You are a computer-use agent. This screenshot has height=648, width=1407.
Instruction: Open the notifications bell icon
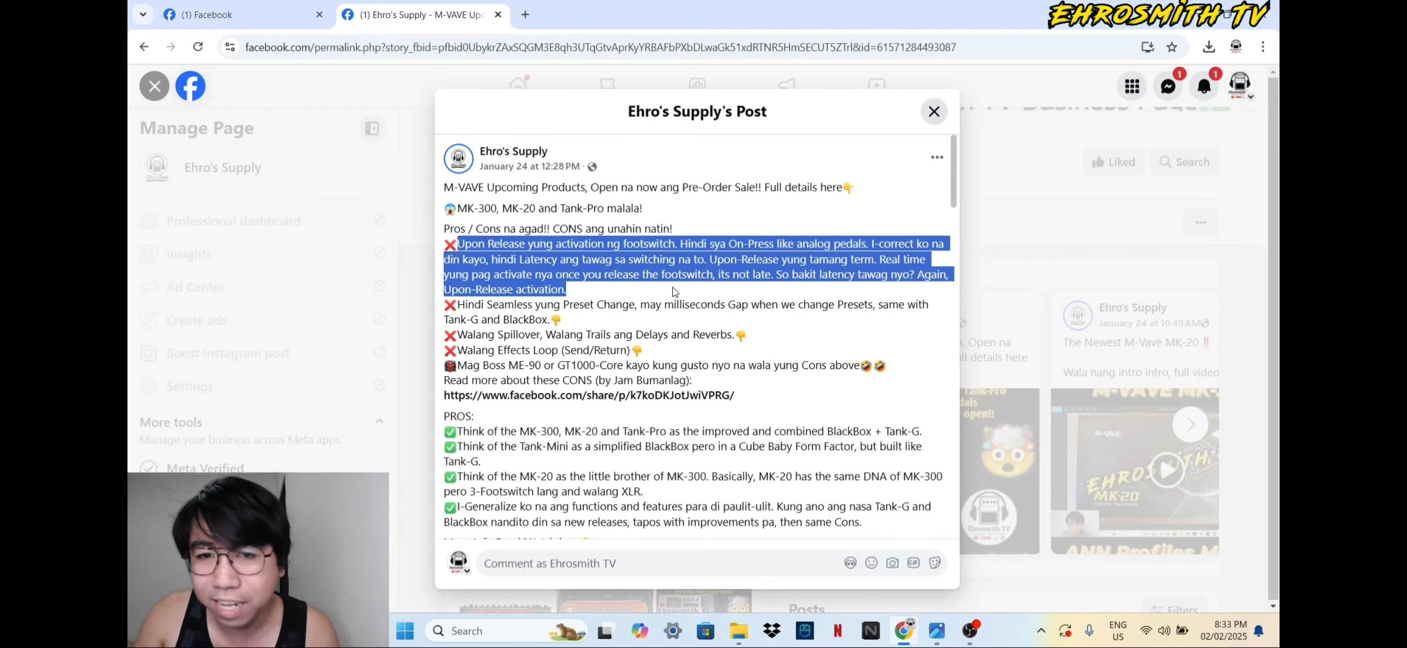tap(1204, 86)
